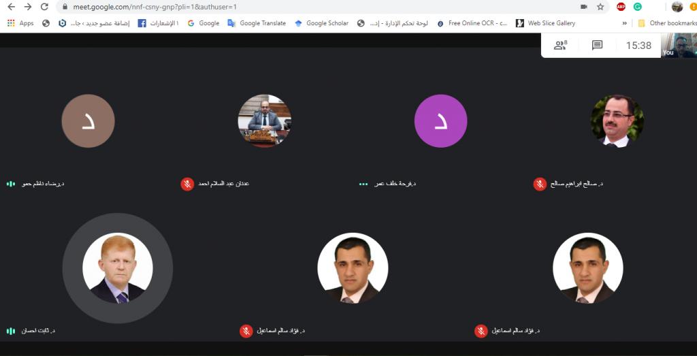Viewport: 697px width, 356px height.
Task: Select your self-view thumbnail labeled You
Action: point(679,46)
